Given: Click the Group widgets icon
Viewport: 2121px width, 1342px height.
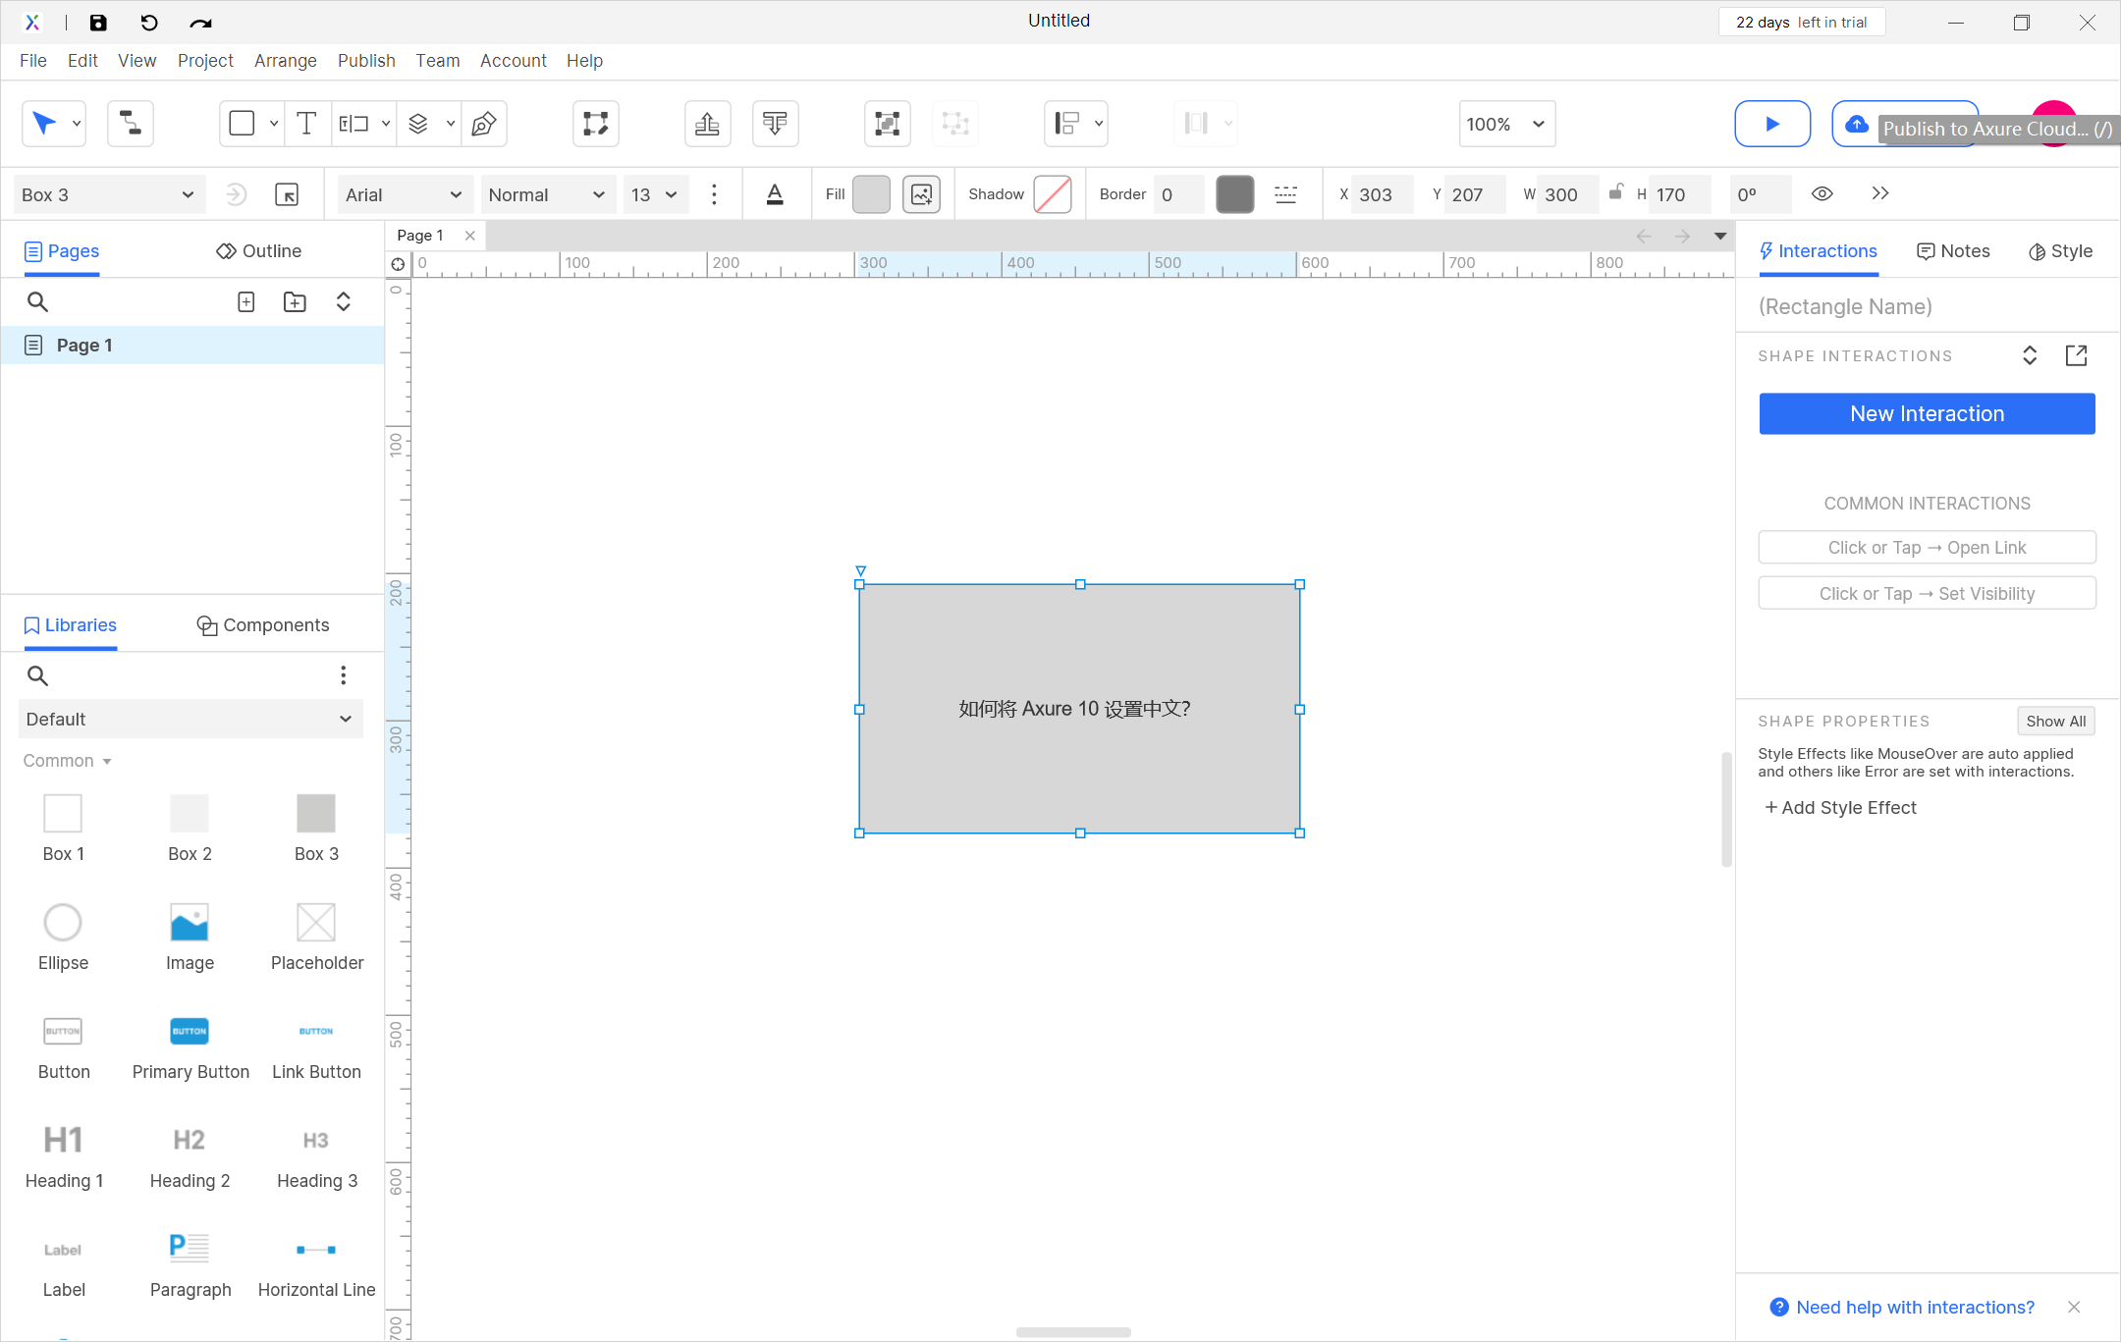Looking at the screenshot, I should (888, 124).
